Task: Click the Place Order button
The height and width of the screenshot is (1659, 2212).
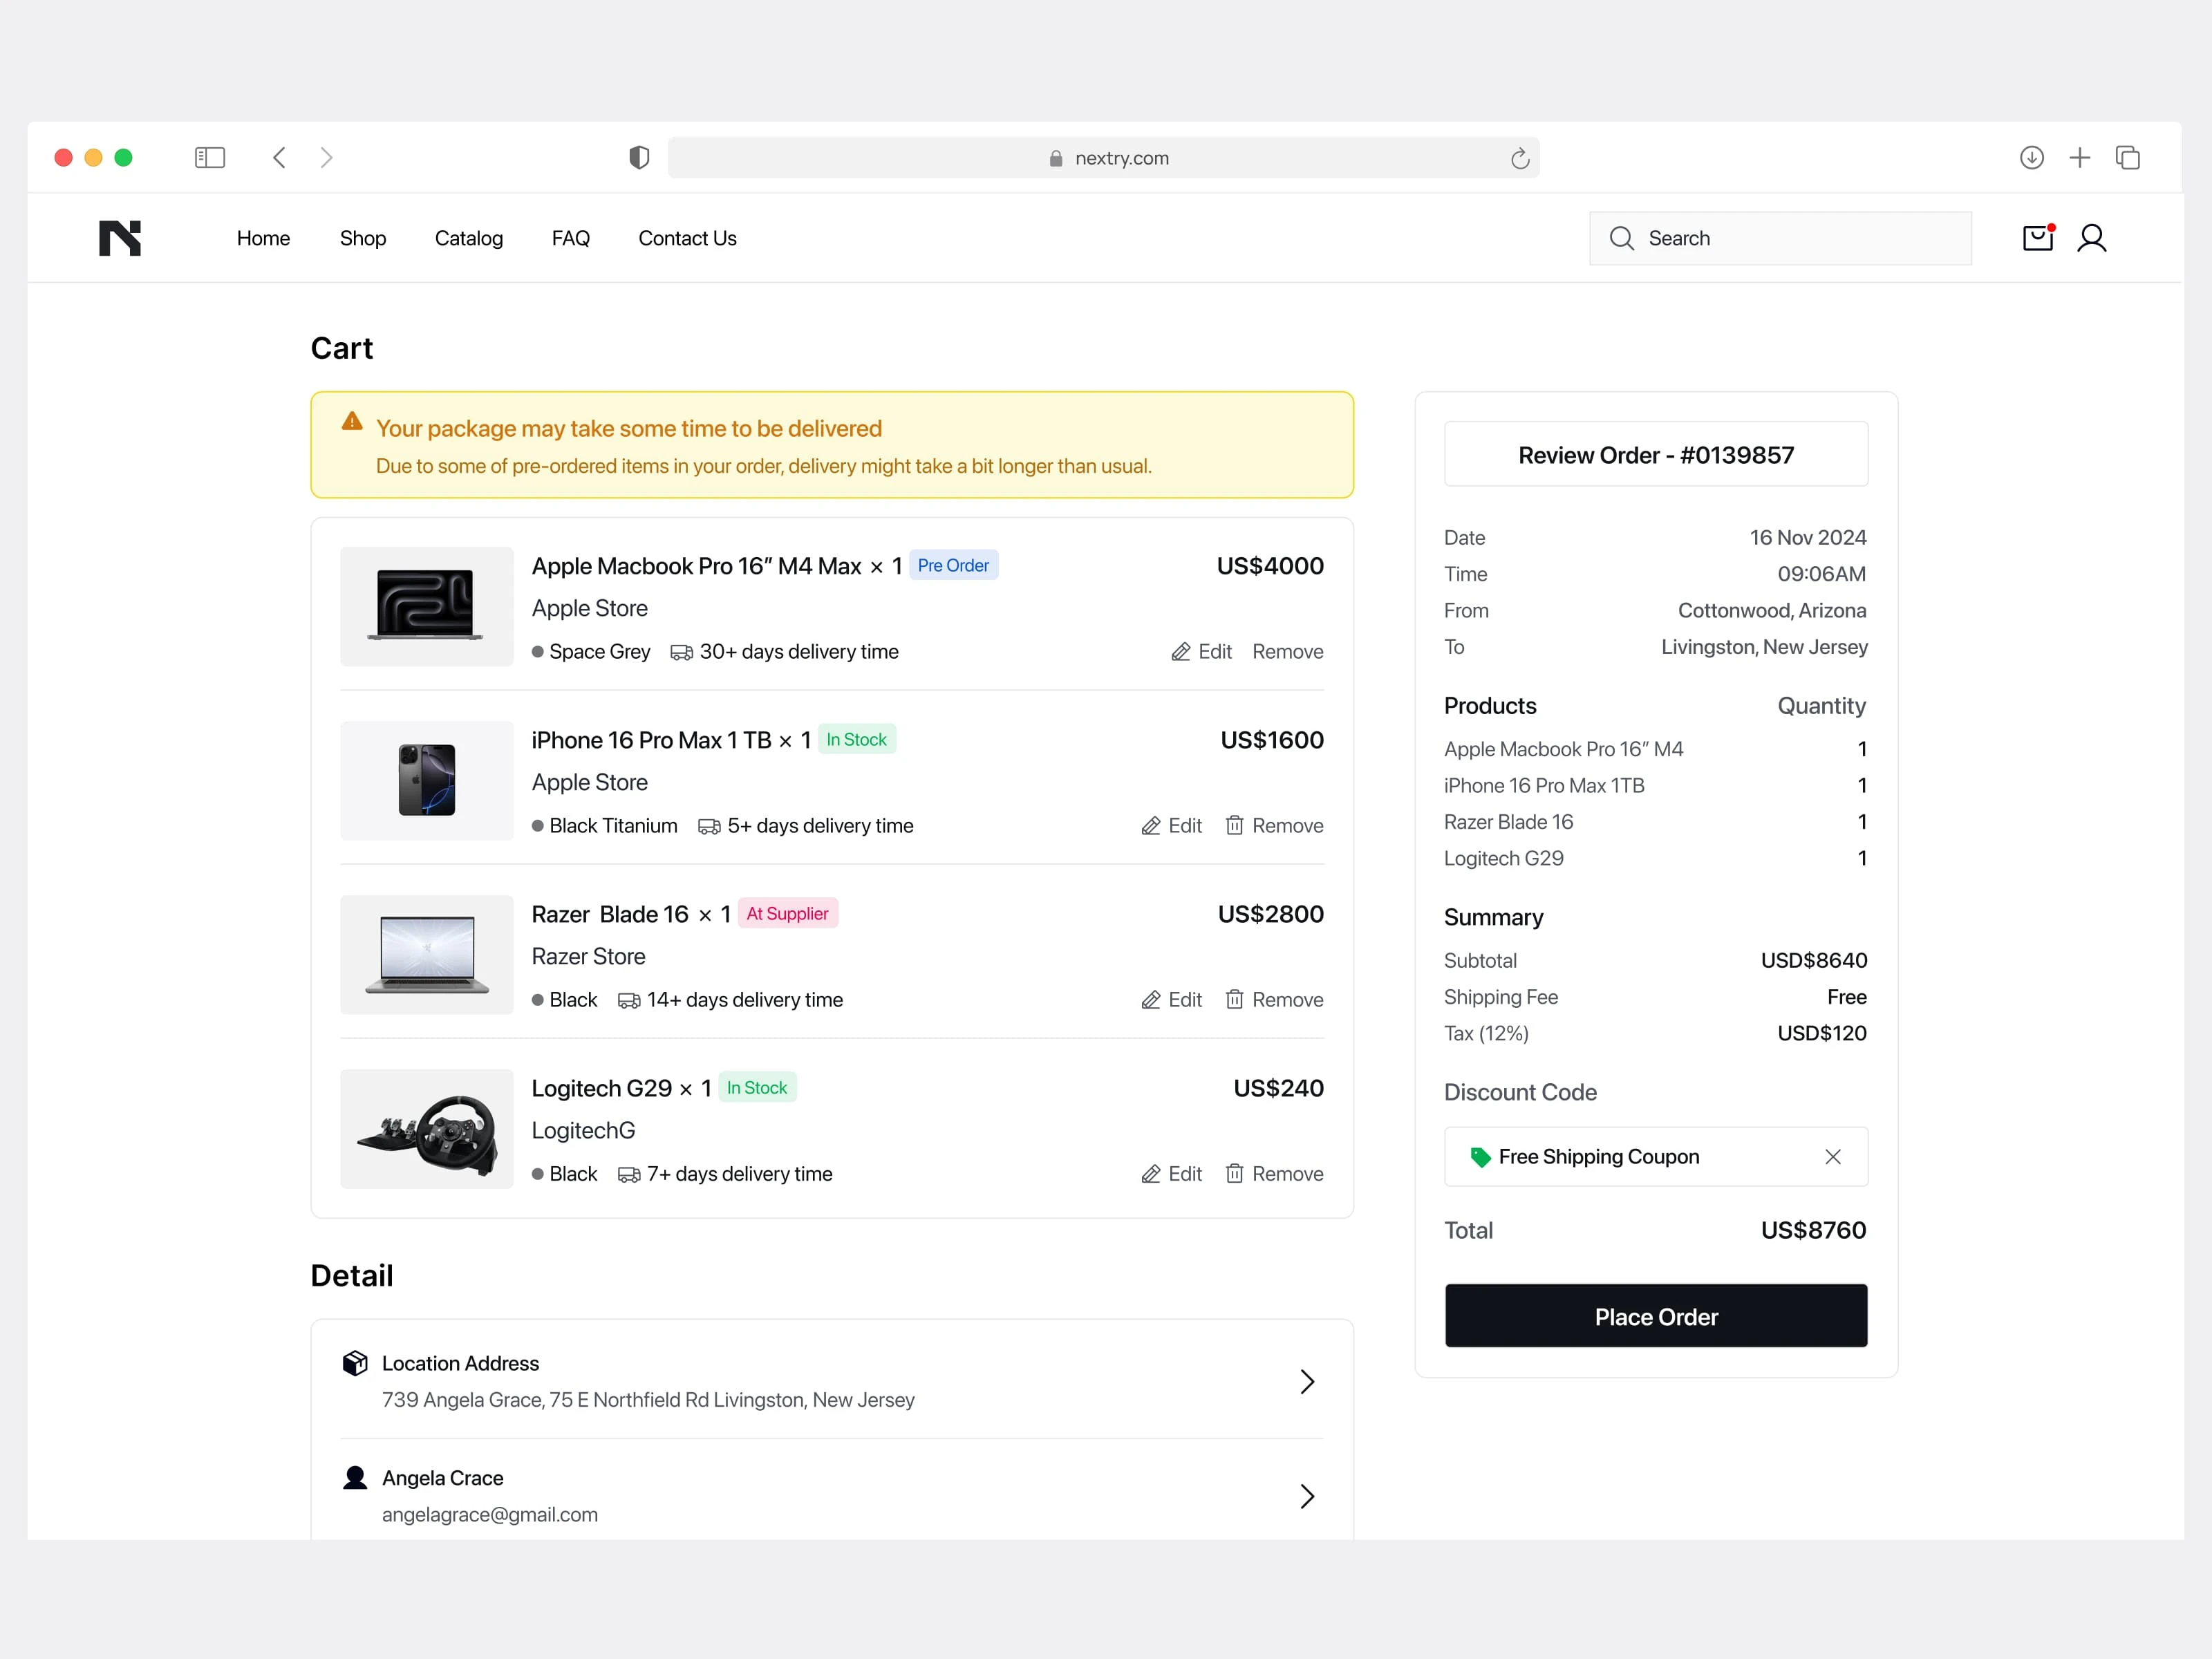Action: click(1655, 1316)
